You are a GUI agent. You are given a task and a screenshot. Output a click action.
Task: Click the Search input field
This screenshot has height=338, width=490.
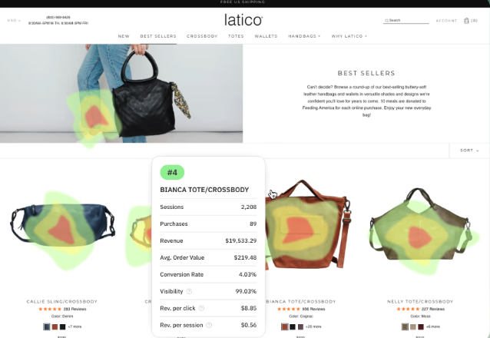(406, 20)
